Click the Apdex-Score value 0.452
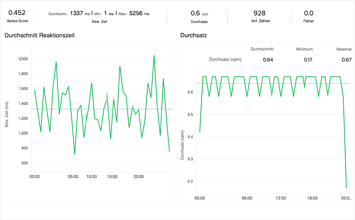The width and height of the screenshot is (355, 220). point(17,13)
